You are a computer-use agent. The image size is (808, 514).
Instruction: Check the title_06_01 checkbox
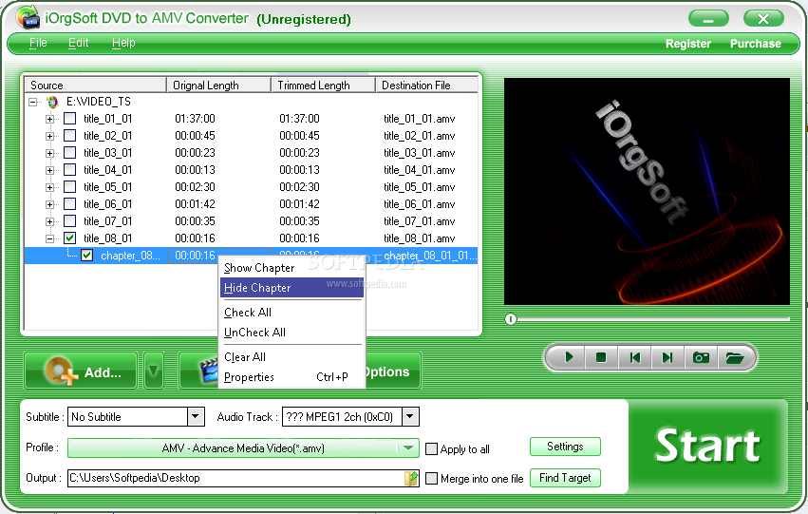pyautogui.click(x=69, y=203)
